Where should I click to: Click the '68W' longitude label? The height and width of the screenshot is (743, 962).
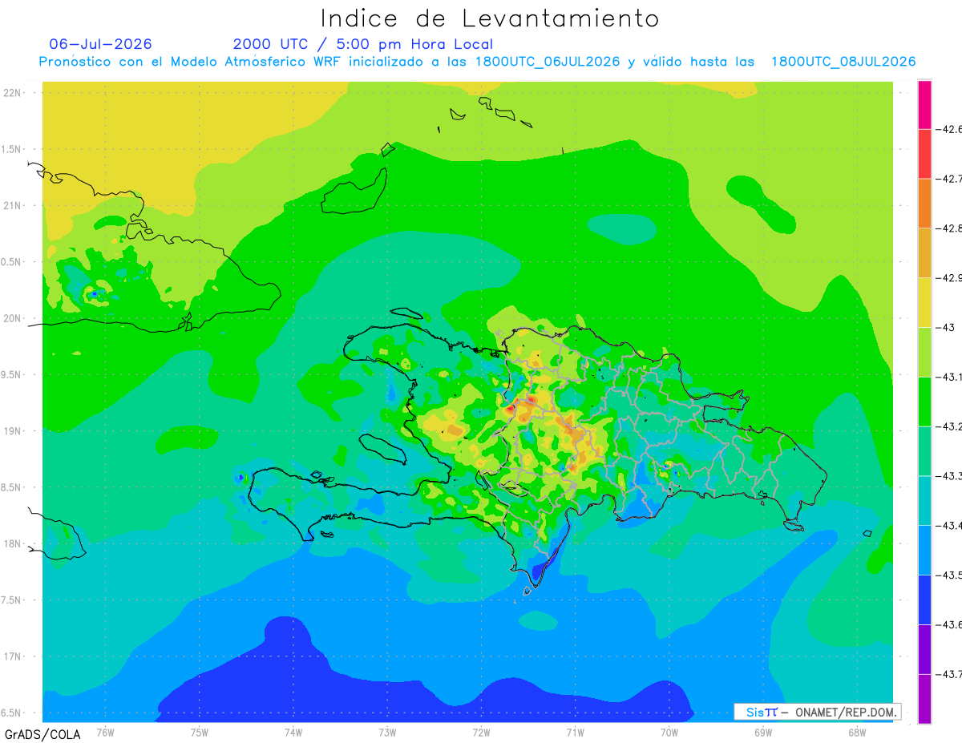[857, 733]
